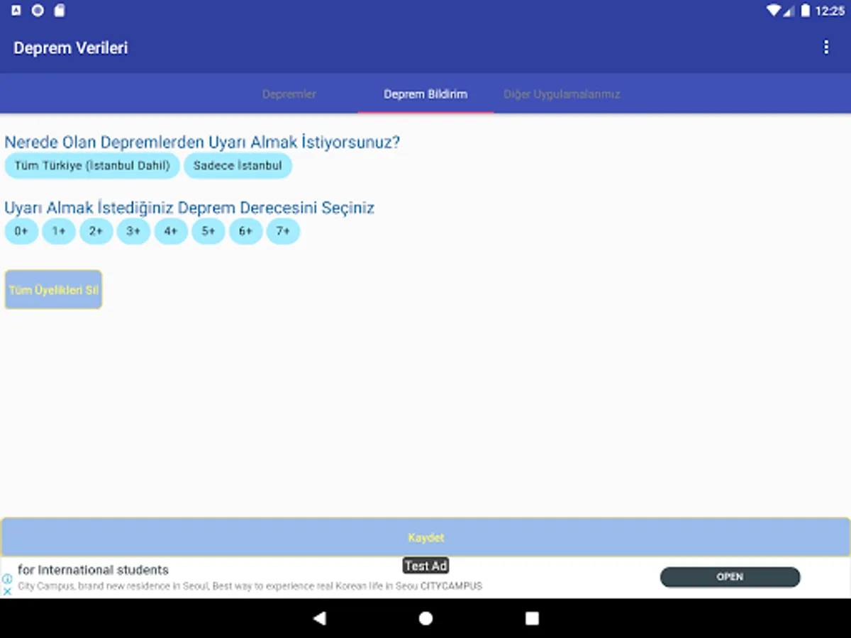
Task: Save settings with the Kaydet button
Action: click(x=425, y=537)
